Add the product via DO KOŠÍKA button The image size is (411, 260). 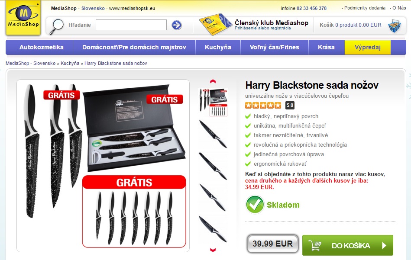pyautogui.click(x=348, y=245)
